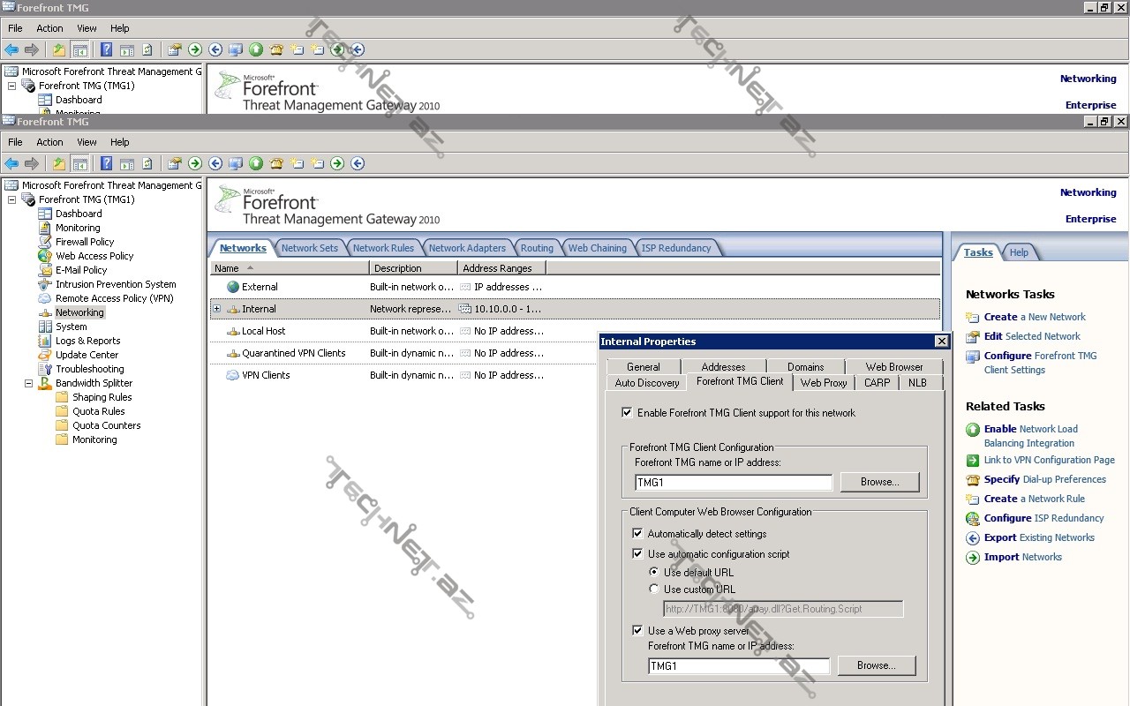Open the Troubleshooting node
This screenshot has height=706, width=1130.
coord(89,369)
